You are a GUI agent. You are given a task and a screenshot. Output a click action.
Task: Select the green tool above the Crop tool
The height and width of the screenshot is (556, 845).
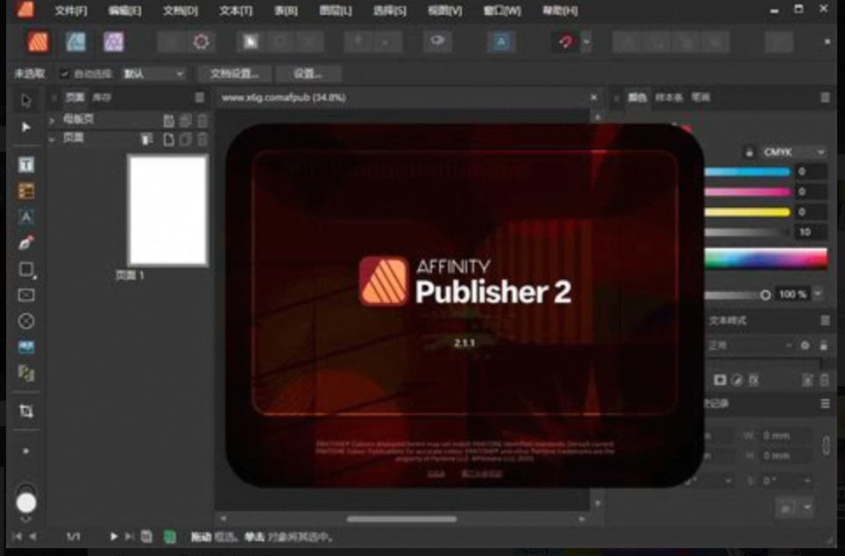pos(26,374)
